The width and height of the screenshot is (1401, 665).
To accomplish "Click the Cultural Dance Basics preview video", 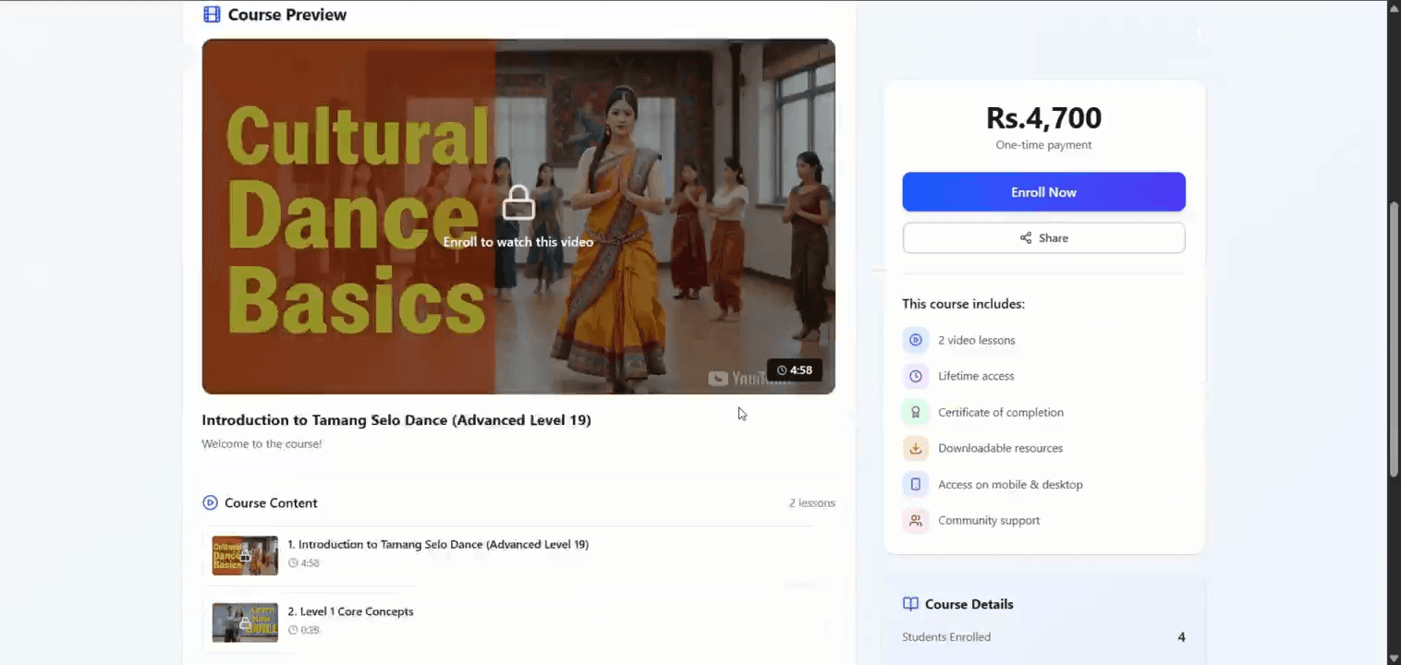I will (518, 216).
